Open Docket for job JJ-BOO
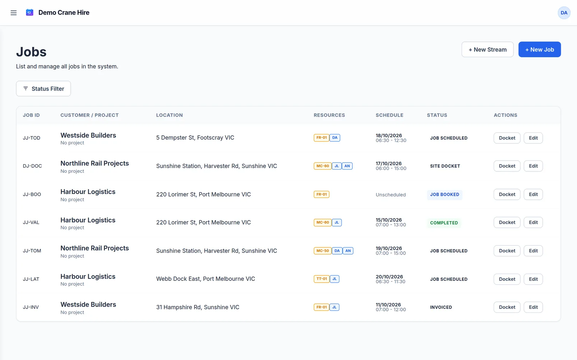Viewport: 577px width, 360px height. [507, 194]
